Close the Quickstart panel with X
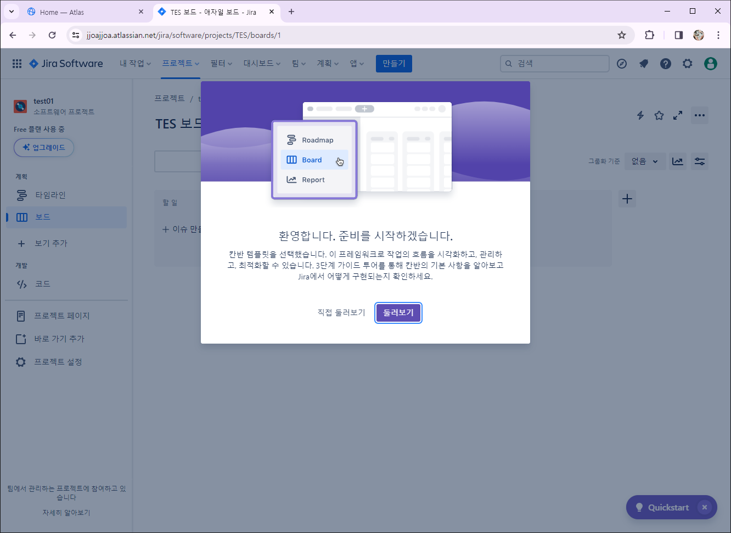Viewport: 731px width, 533px height. tap(705, 507)
